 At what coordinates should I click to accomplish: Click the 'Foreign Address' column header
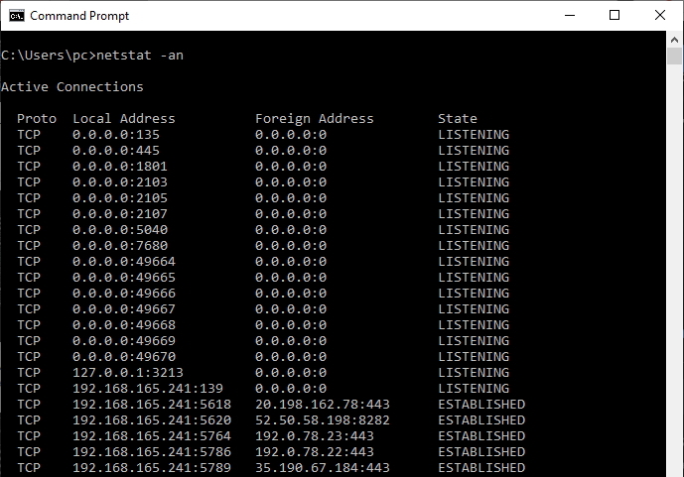pos(315,118)
